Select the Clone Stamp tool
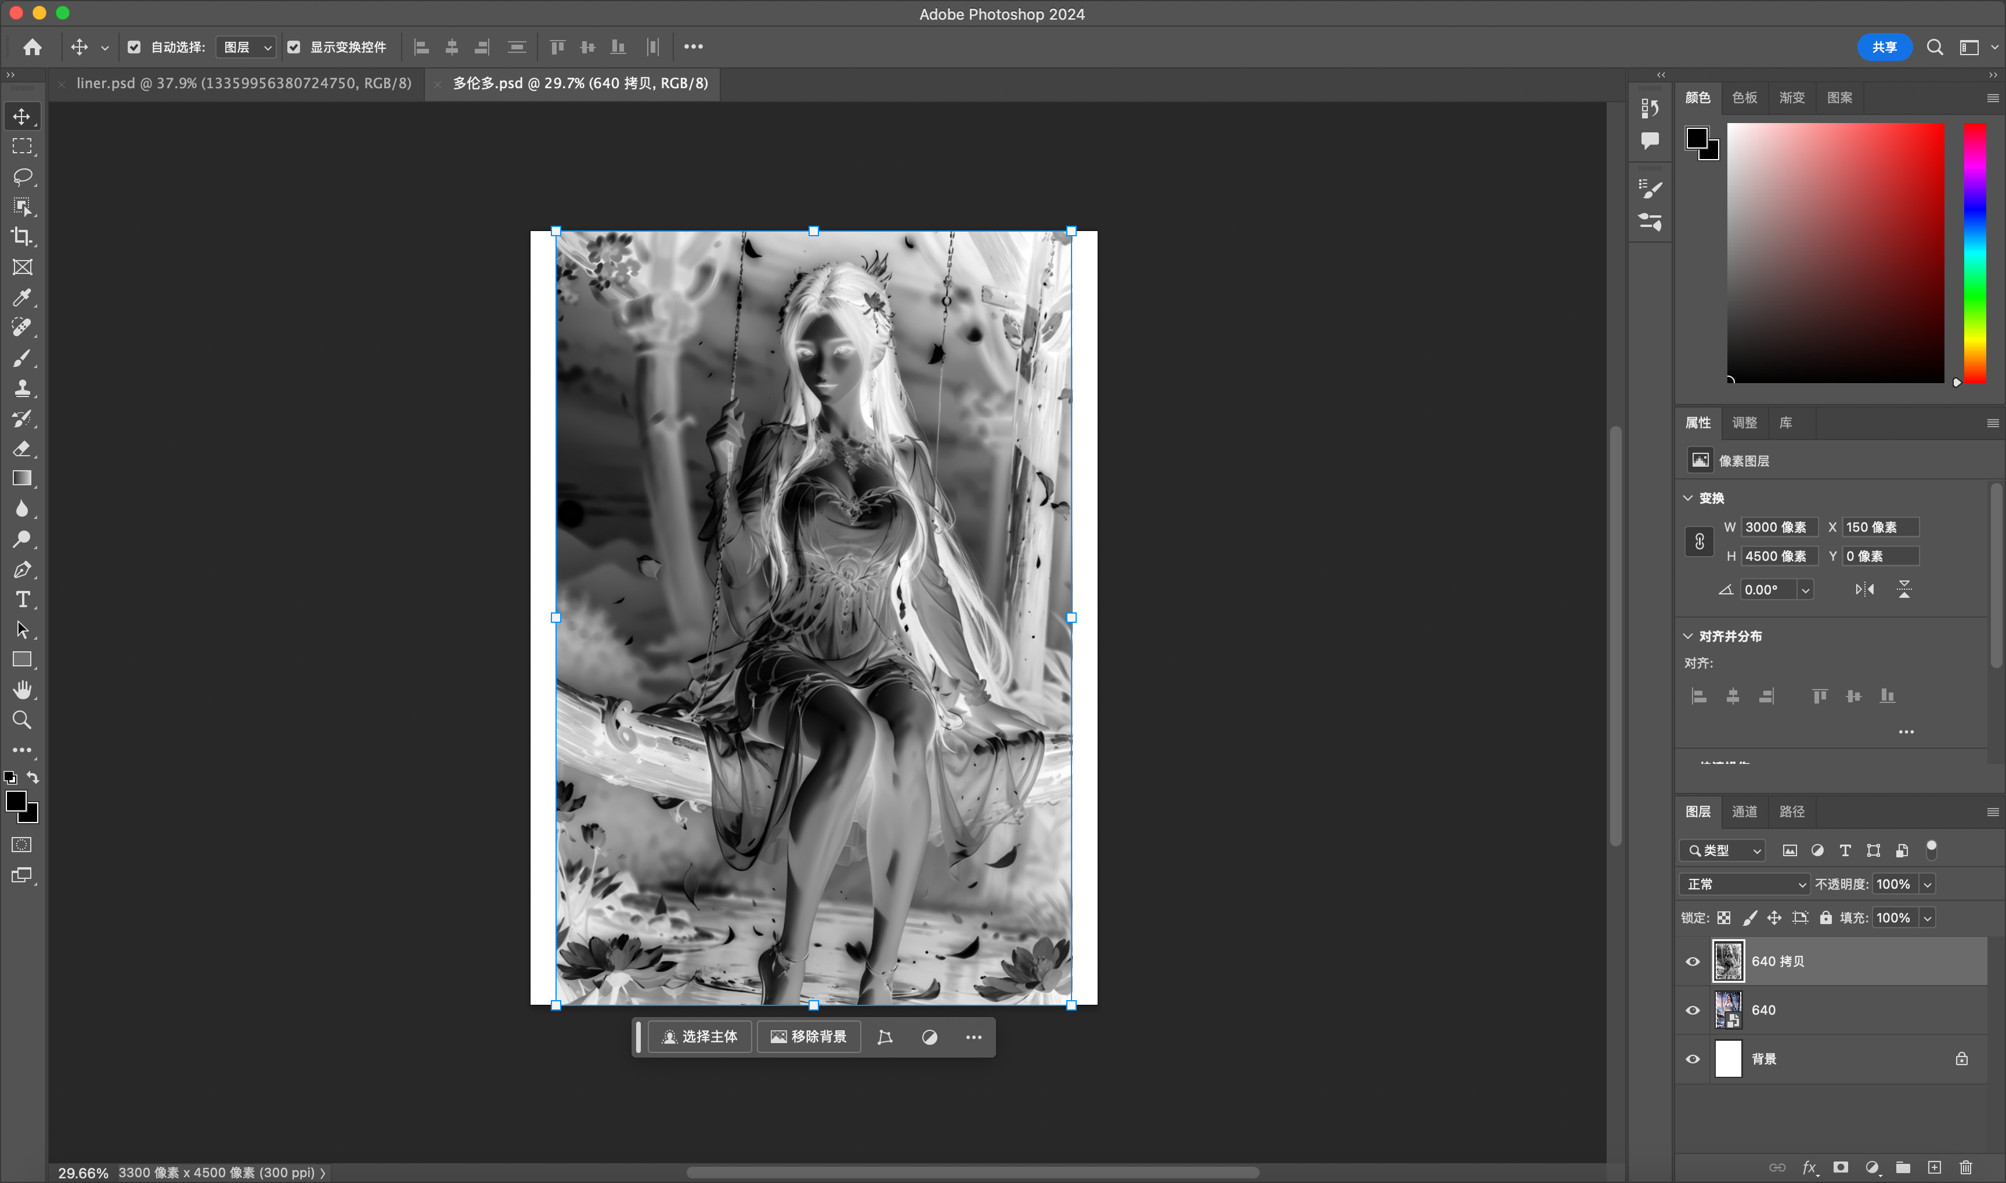Viewport: 2006px width, 1183px height. point(22,388)
